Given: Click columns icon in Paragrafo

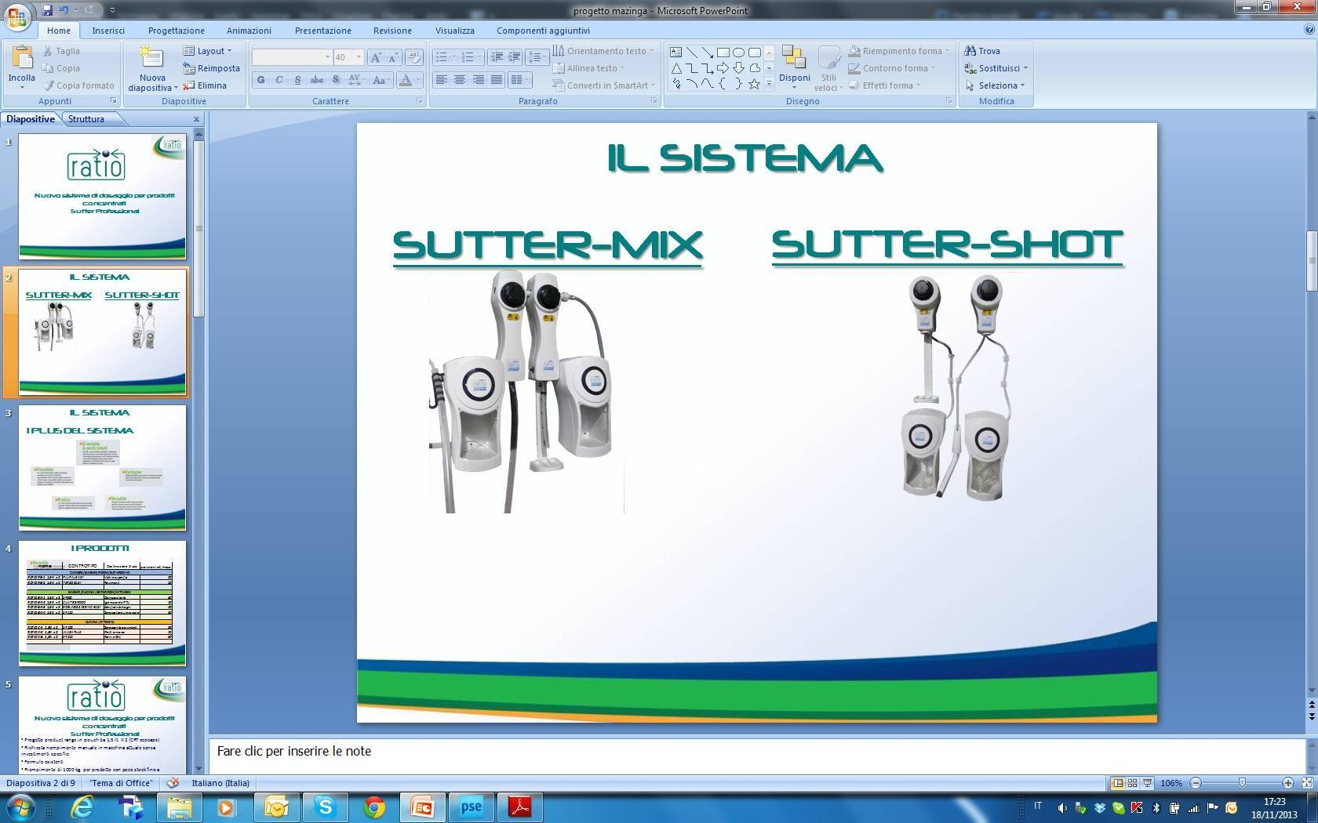Looking at the screenshot, I should click(x=519, y=80).
